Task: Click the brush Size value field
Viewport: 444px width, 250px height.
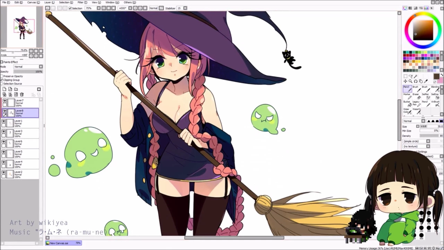Action: click(432, 126)
